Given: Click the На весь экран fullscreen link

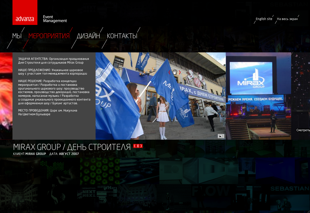Looking at the screenshot, I should (287, 19).
